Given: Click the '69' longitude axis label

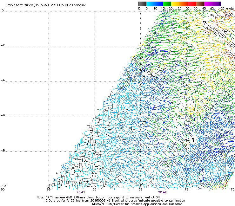Looking at the screenshot, I should [140, 190].
